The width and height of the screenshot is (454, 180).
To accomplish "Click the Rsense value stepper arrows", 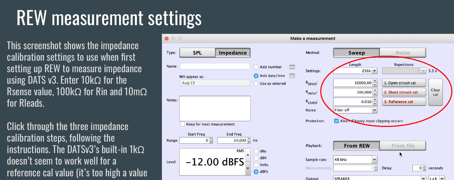I will coord(375,83).
